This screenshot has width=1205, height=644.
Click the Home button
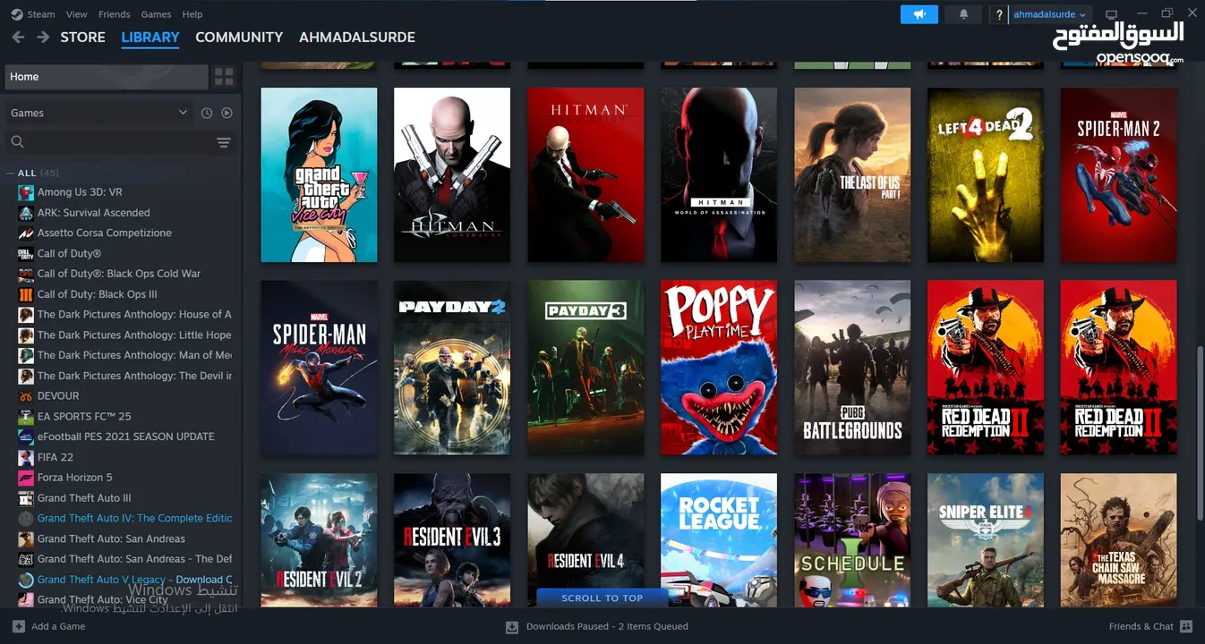[107, 77]
